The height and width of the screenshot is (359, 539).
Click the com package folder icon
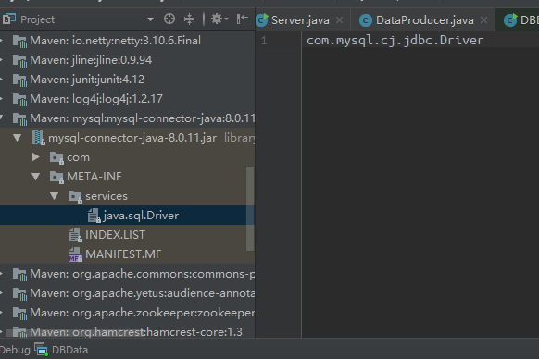[56, 157]
